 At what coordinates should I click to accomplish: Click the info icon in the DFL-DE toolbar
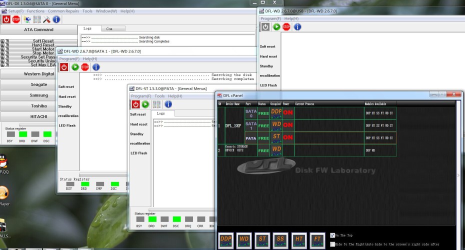[56, 19]
